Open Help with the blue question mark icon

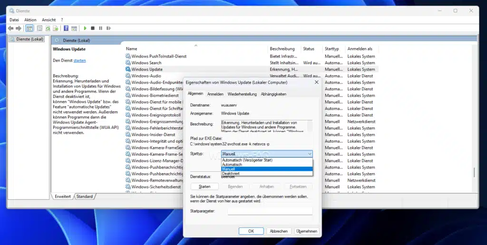point(66,28)
